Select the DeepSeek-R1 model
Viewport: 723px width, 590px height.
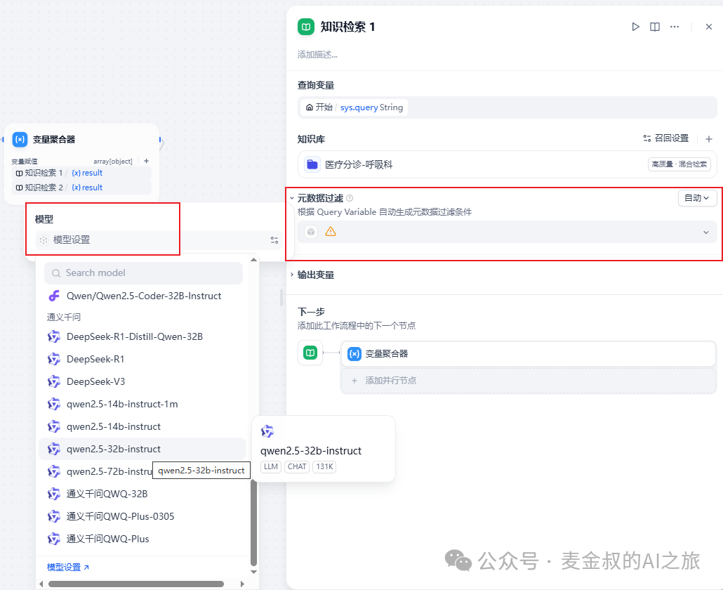[142, 360]
